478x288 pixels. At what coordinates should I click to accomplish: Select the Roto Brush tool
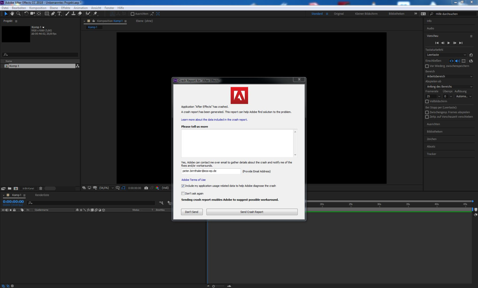tap(88, 14)
